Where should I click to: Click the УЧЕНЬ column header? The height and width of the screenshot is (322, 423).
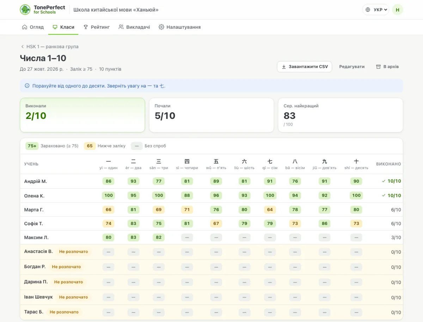tap(31, 164)
